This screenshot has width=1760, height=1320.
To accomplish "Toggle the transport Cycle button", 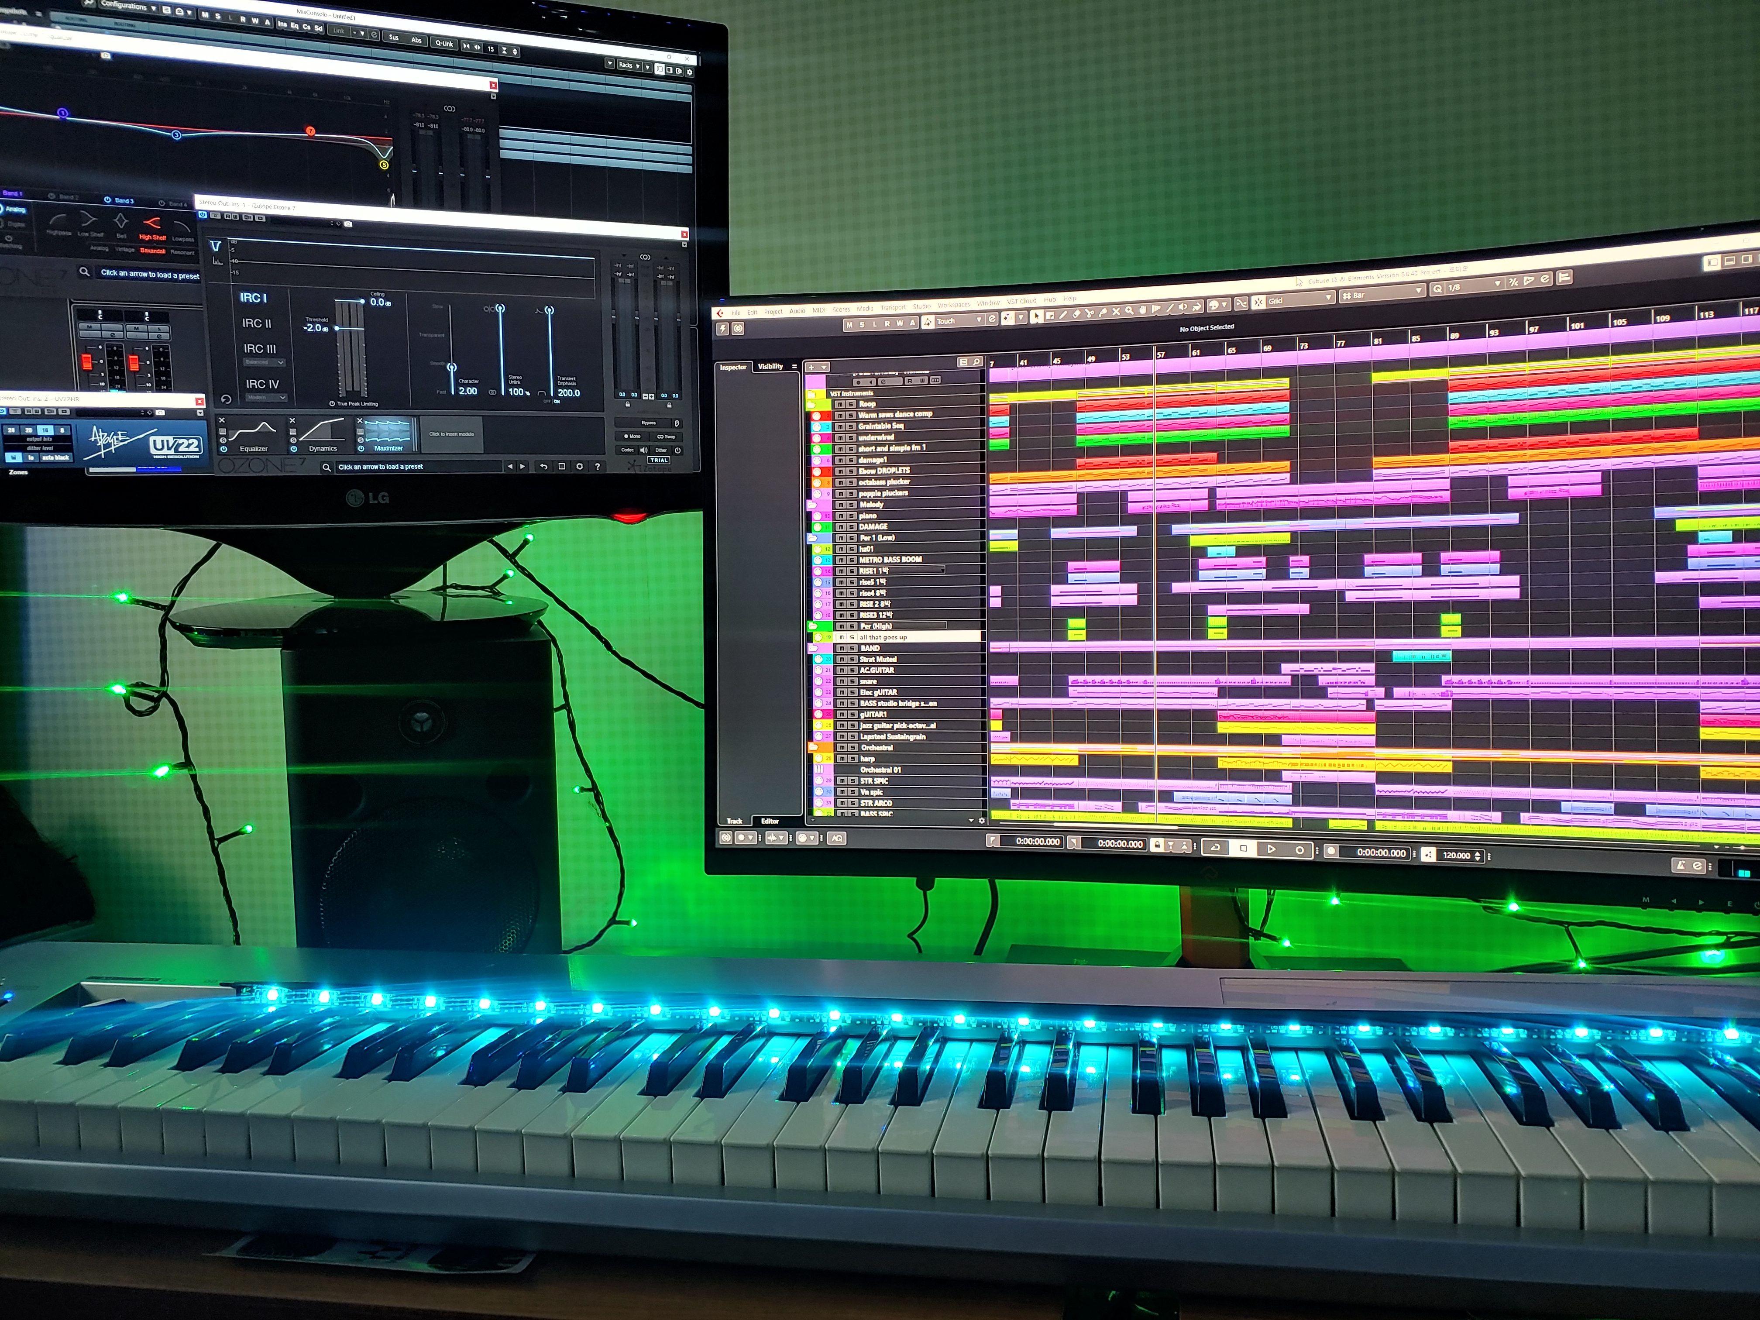I will 1216,847.
